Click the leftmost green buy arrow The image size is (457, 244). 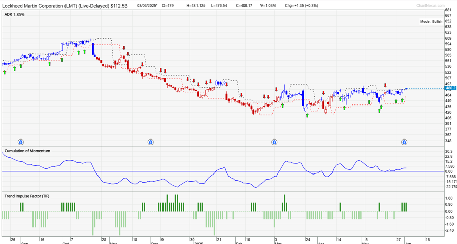click(5, 72)
